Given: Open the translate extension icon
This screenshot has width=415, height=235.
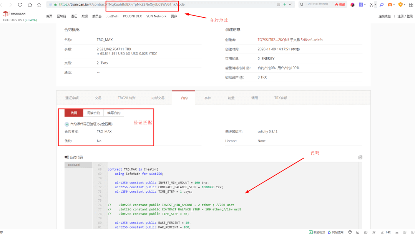Looking at the screenshot, I should [361, 5].
